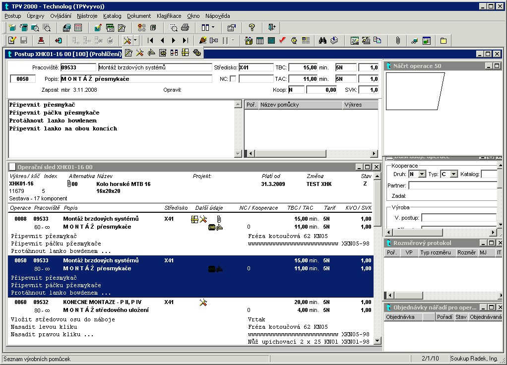Go to previous record arrow
This screenshot has width=507, height=365.
(162, 41)
